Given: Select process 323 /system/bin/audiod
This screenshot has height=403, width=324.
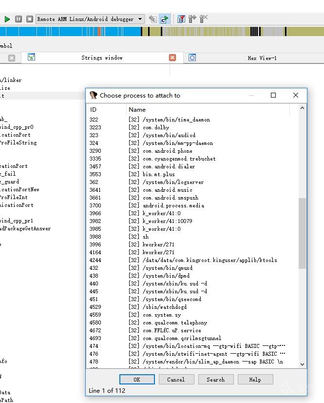Looking at the screenshot, I should tap(193, 135).
